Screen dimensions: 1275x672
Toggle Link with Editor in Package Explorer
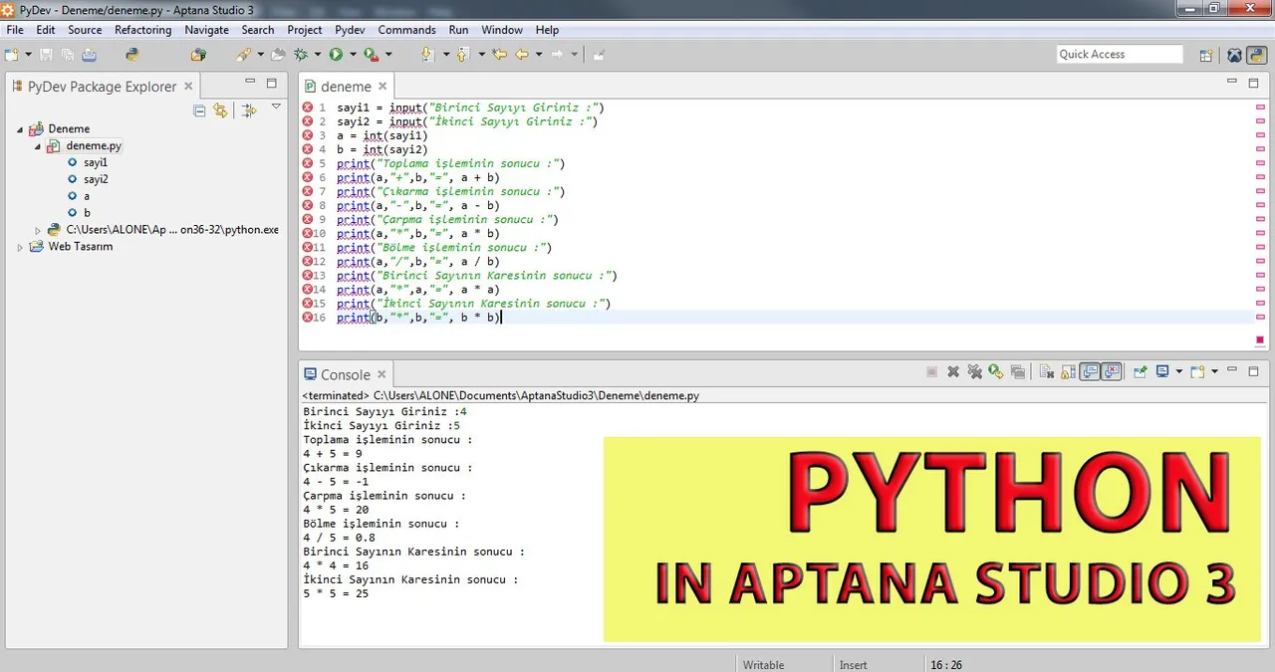point(220,111)
